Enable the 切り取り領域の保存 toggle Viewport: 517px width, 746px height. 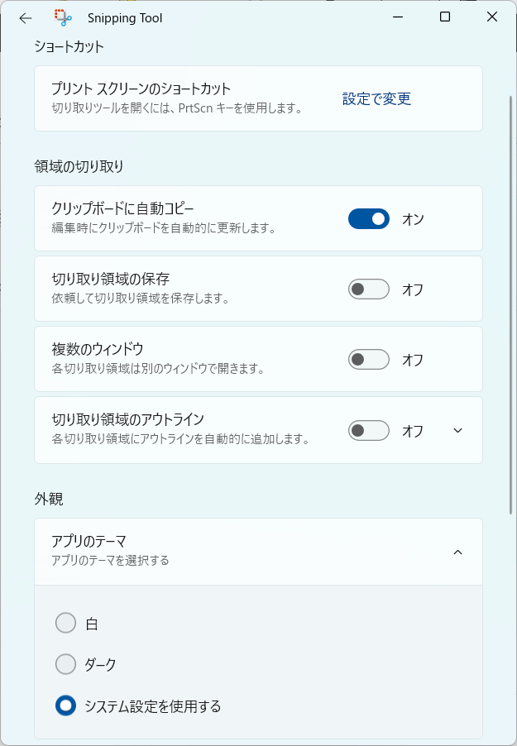tap(369, 289)
